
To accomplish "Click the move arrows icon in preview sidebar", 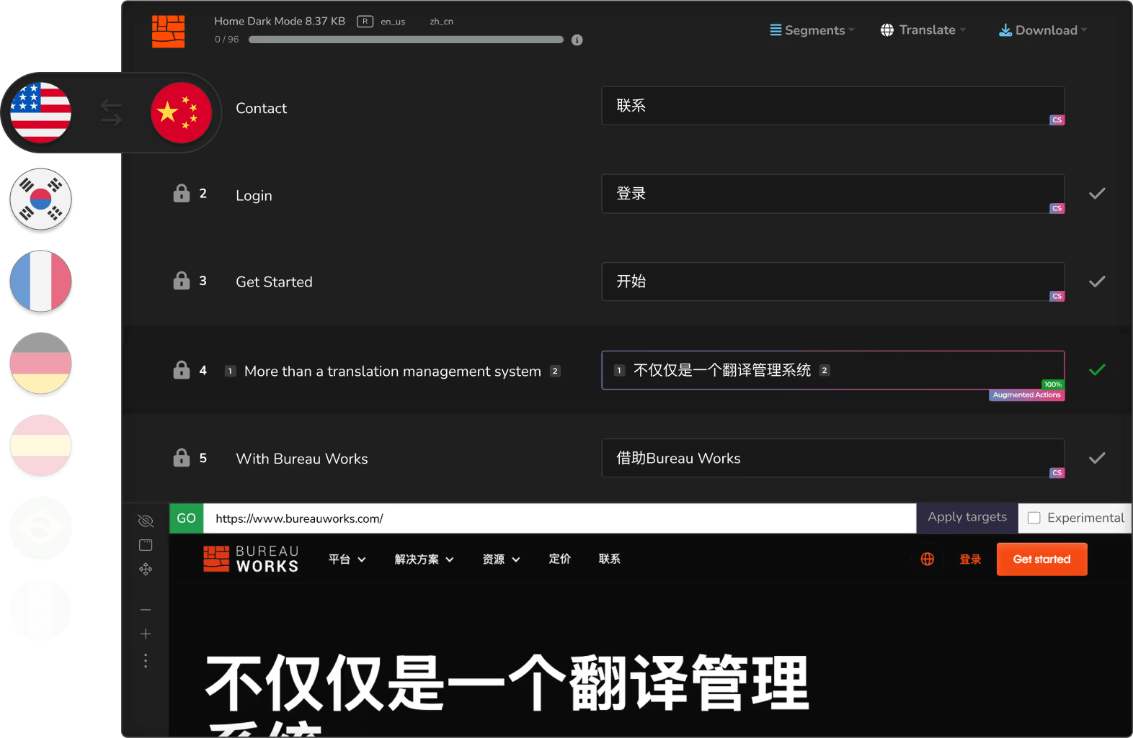I will coord(146,570).
